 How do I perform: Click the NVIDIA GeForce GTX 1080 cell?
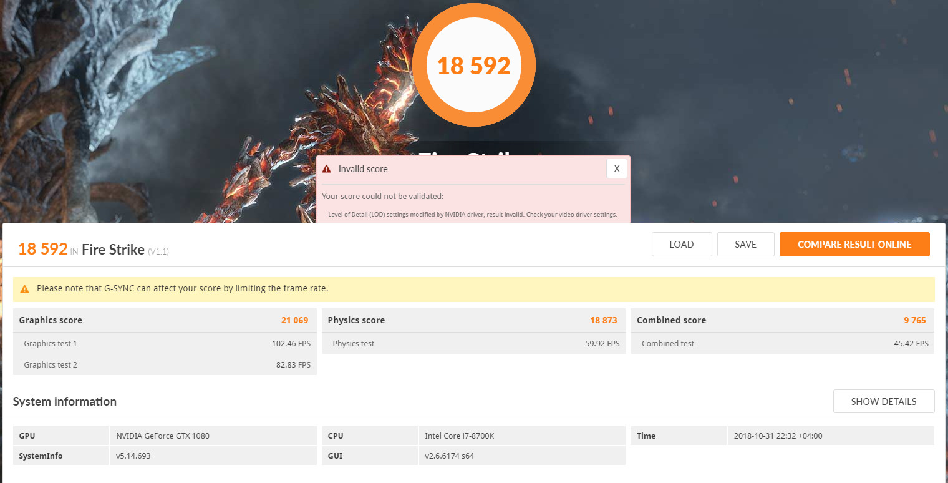(x=213, y=436)
